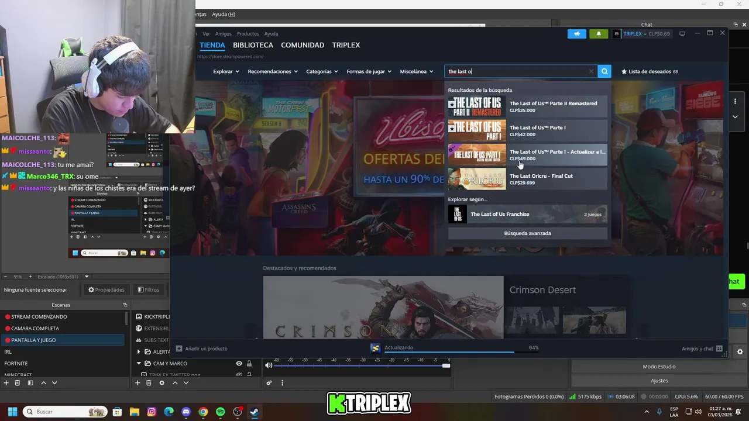
Task: Click the Steam search magnifier button
Action: click(604, 71)
